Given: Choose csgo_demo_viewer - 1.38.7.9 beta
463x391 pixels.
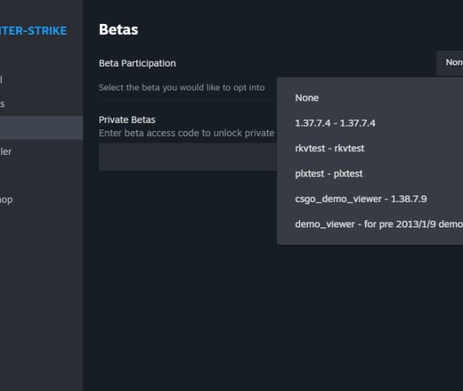Looking at the screenshot, I should point(360,199).
